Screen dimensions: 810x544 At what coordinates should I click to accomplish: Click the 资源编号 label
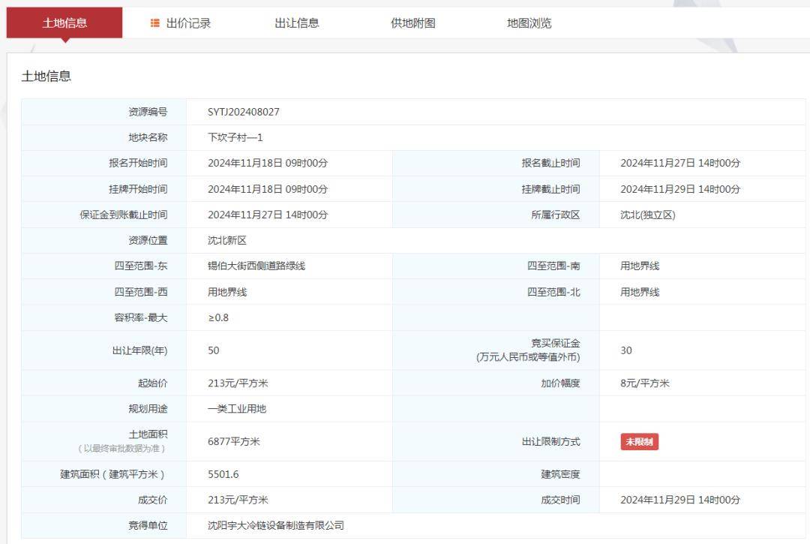(148, 112)
